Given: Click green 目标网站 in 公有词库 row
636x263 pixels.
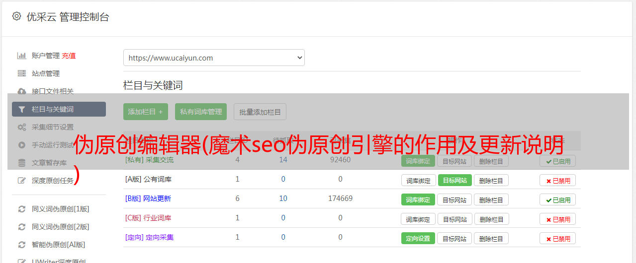Looking at the screenshot, I should click(x=454, y=180).
